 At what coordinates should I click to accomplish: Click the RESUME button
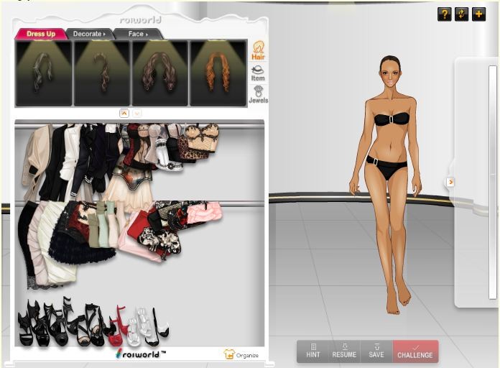pyautogui.click(x=344, y=351)
